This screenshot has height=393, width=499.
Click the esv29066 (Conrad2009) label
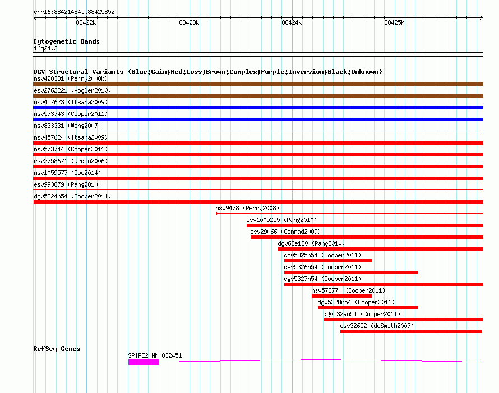pyautogui.click(x=285, y=232)
